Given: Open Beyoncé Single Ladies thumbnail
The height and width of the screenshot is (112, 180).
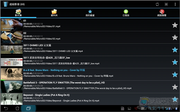Looking at the screenshot, I should pyautogui.click(x=12, y=99).
